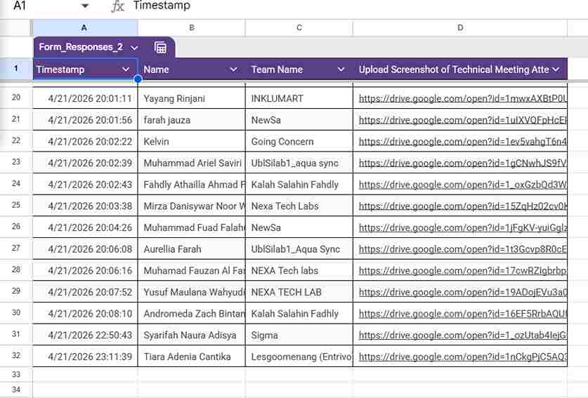Image resolution: width=588 pixels, height=398 pixels.
Task: Select timestamp '4/21/2026 23:11:39'
Action: coord(85,357)
